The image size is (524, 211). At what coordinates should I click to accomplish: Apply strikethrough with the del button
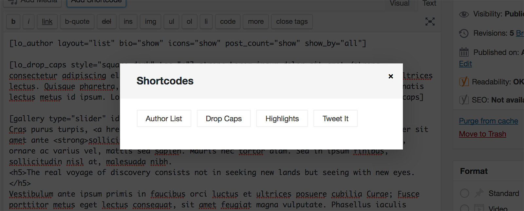point(106,21)
